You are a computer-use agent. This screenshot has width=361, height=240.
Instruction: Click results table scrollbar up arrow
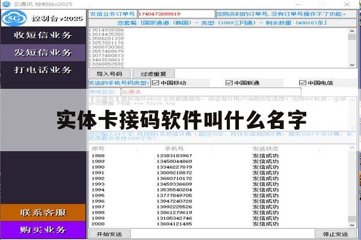[352, 148]
